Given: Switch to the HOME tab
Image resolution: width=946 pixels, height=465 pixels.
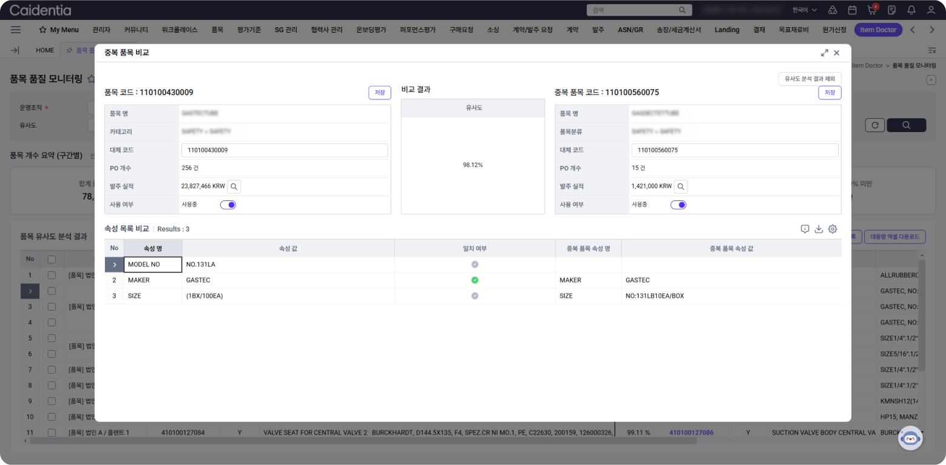Looking at the screenshot, I should pos(45,50).
